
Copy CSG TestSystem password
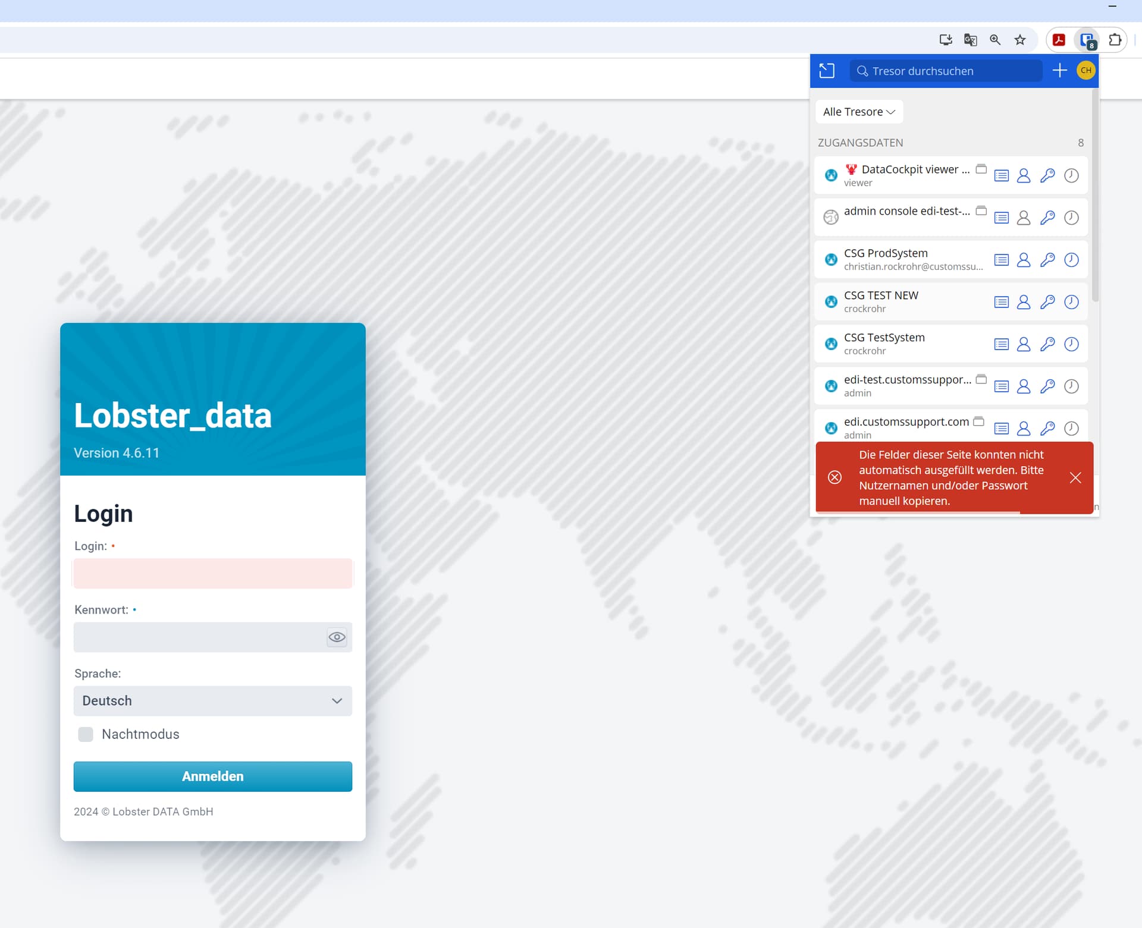pyautogui.click(x=1047, y=345)
